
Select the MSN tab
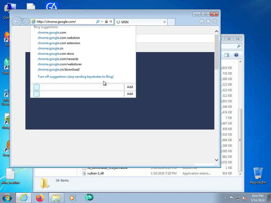pos(141,22)
